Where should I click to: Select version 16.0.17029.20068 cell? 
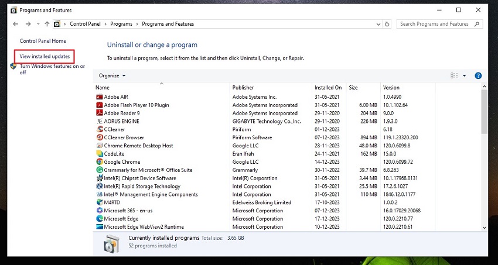[402, 211]
